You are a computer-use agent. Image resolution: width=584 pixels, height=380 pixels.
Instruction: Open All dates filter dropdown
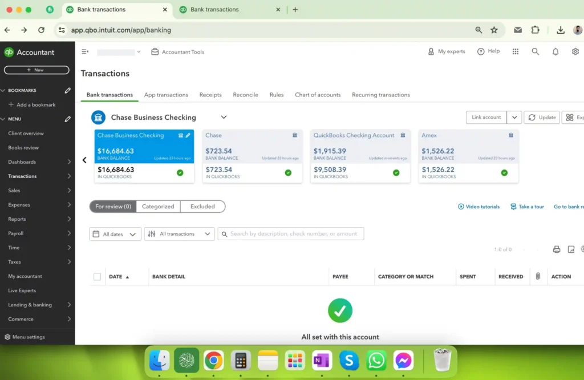click(x=115, y=234)
